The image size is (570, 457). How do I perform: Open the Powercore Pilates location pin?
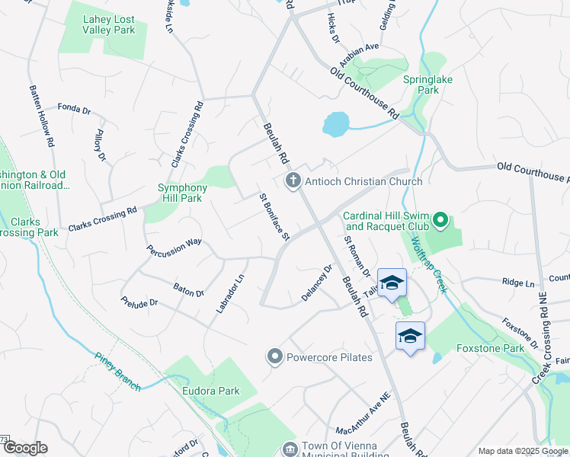(x=275, y=356)
